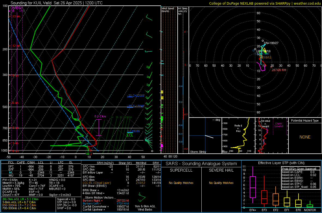Viewport: 322px width, 213px height.
Task: Click the "DownT = 47F" value
Action: (x=11, y=195)
